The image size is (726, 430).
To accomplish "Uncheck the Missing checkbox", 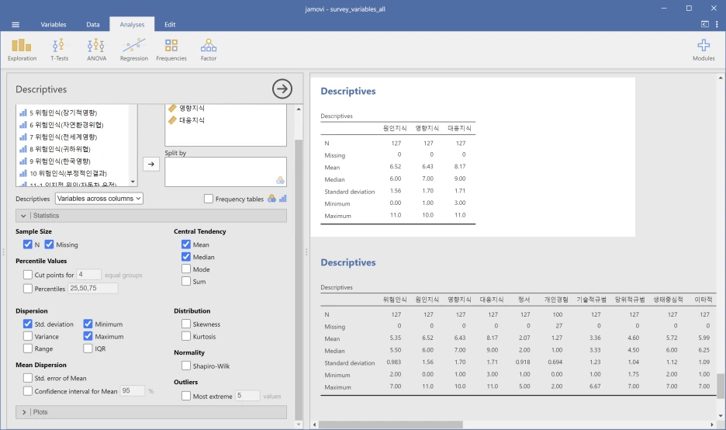I will pos(49,244).
